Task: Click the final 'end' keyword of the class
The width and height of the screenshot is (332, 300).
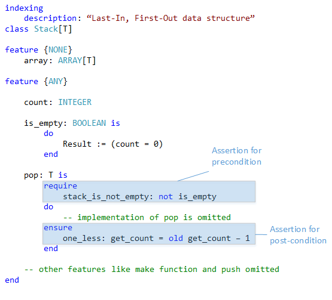Action: tap(12, 280)
